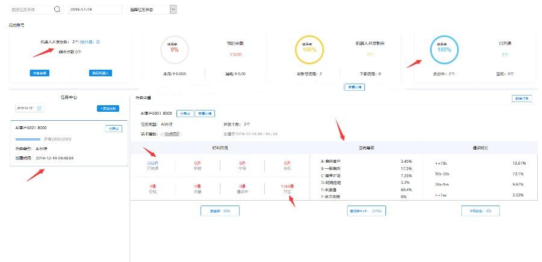Click the 632通 已接通 stat
Viewport: 542px width, 262px height.
tap(152, 165)
